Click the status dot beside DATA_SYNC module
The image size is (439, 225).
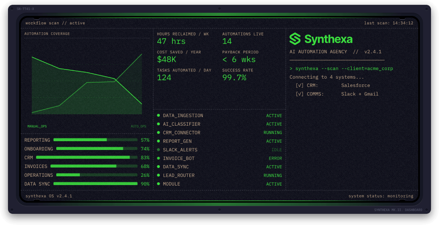click(x=158, y=167)
